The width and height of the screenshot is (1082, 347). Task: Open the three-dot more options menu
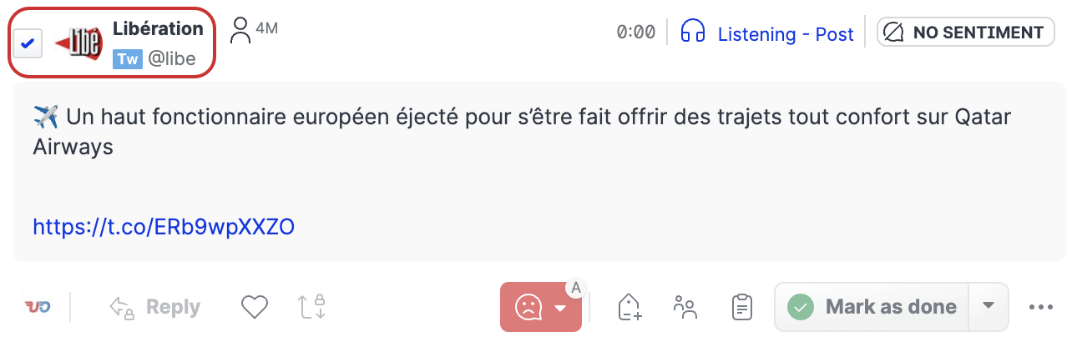(x=1041, y=307)
